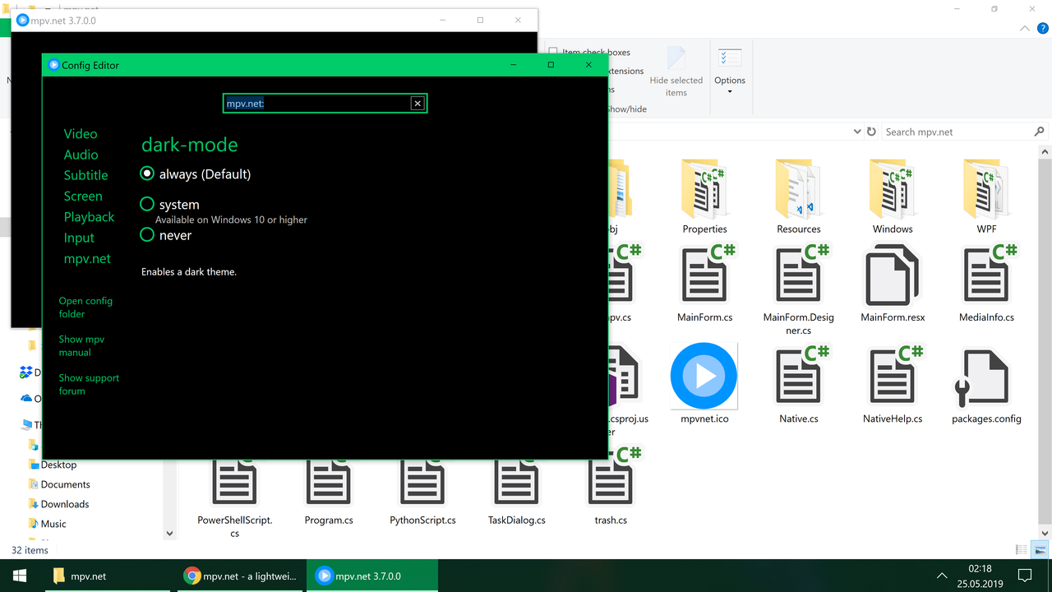Select the always (Default) dark-mode option

tap(147, 173)
